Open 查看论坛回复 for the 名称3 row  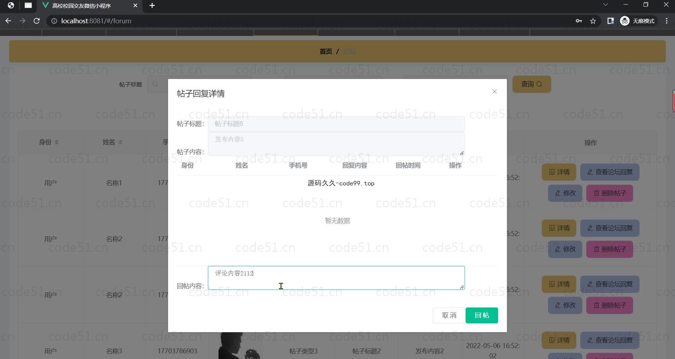click(x=610, y=340)
